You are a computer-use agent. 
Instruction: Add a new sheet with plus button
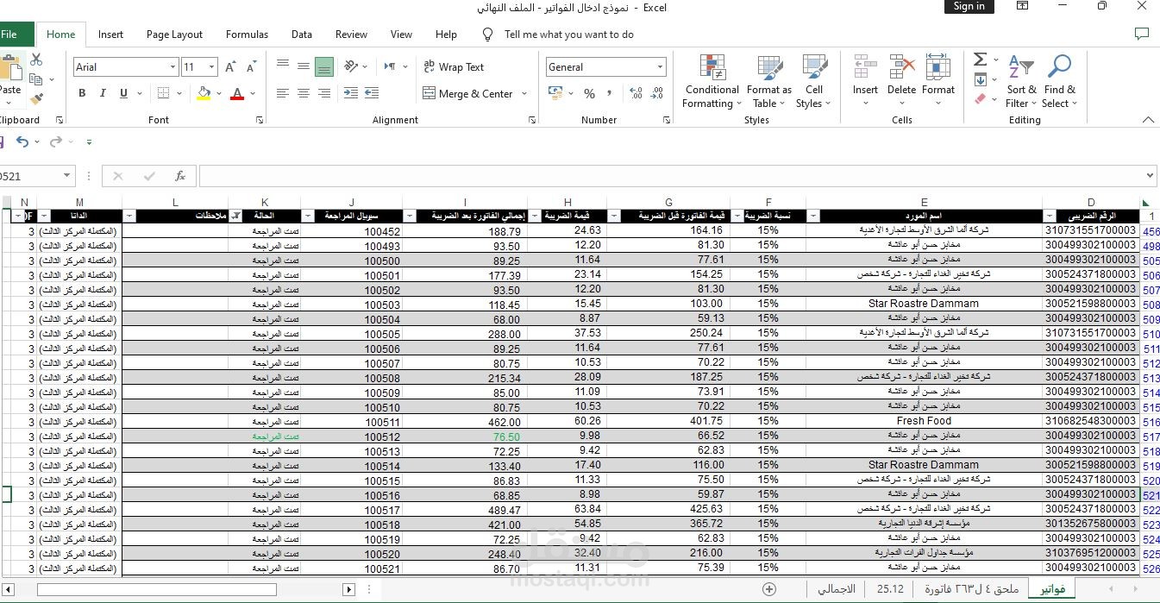pos(769,589)
